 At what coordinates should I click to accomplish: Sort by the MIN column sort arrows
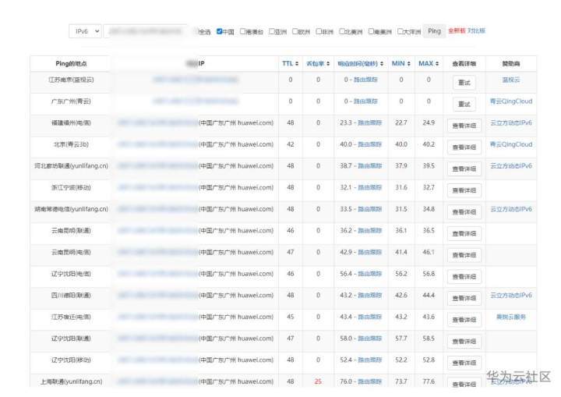[408, 64]
